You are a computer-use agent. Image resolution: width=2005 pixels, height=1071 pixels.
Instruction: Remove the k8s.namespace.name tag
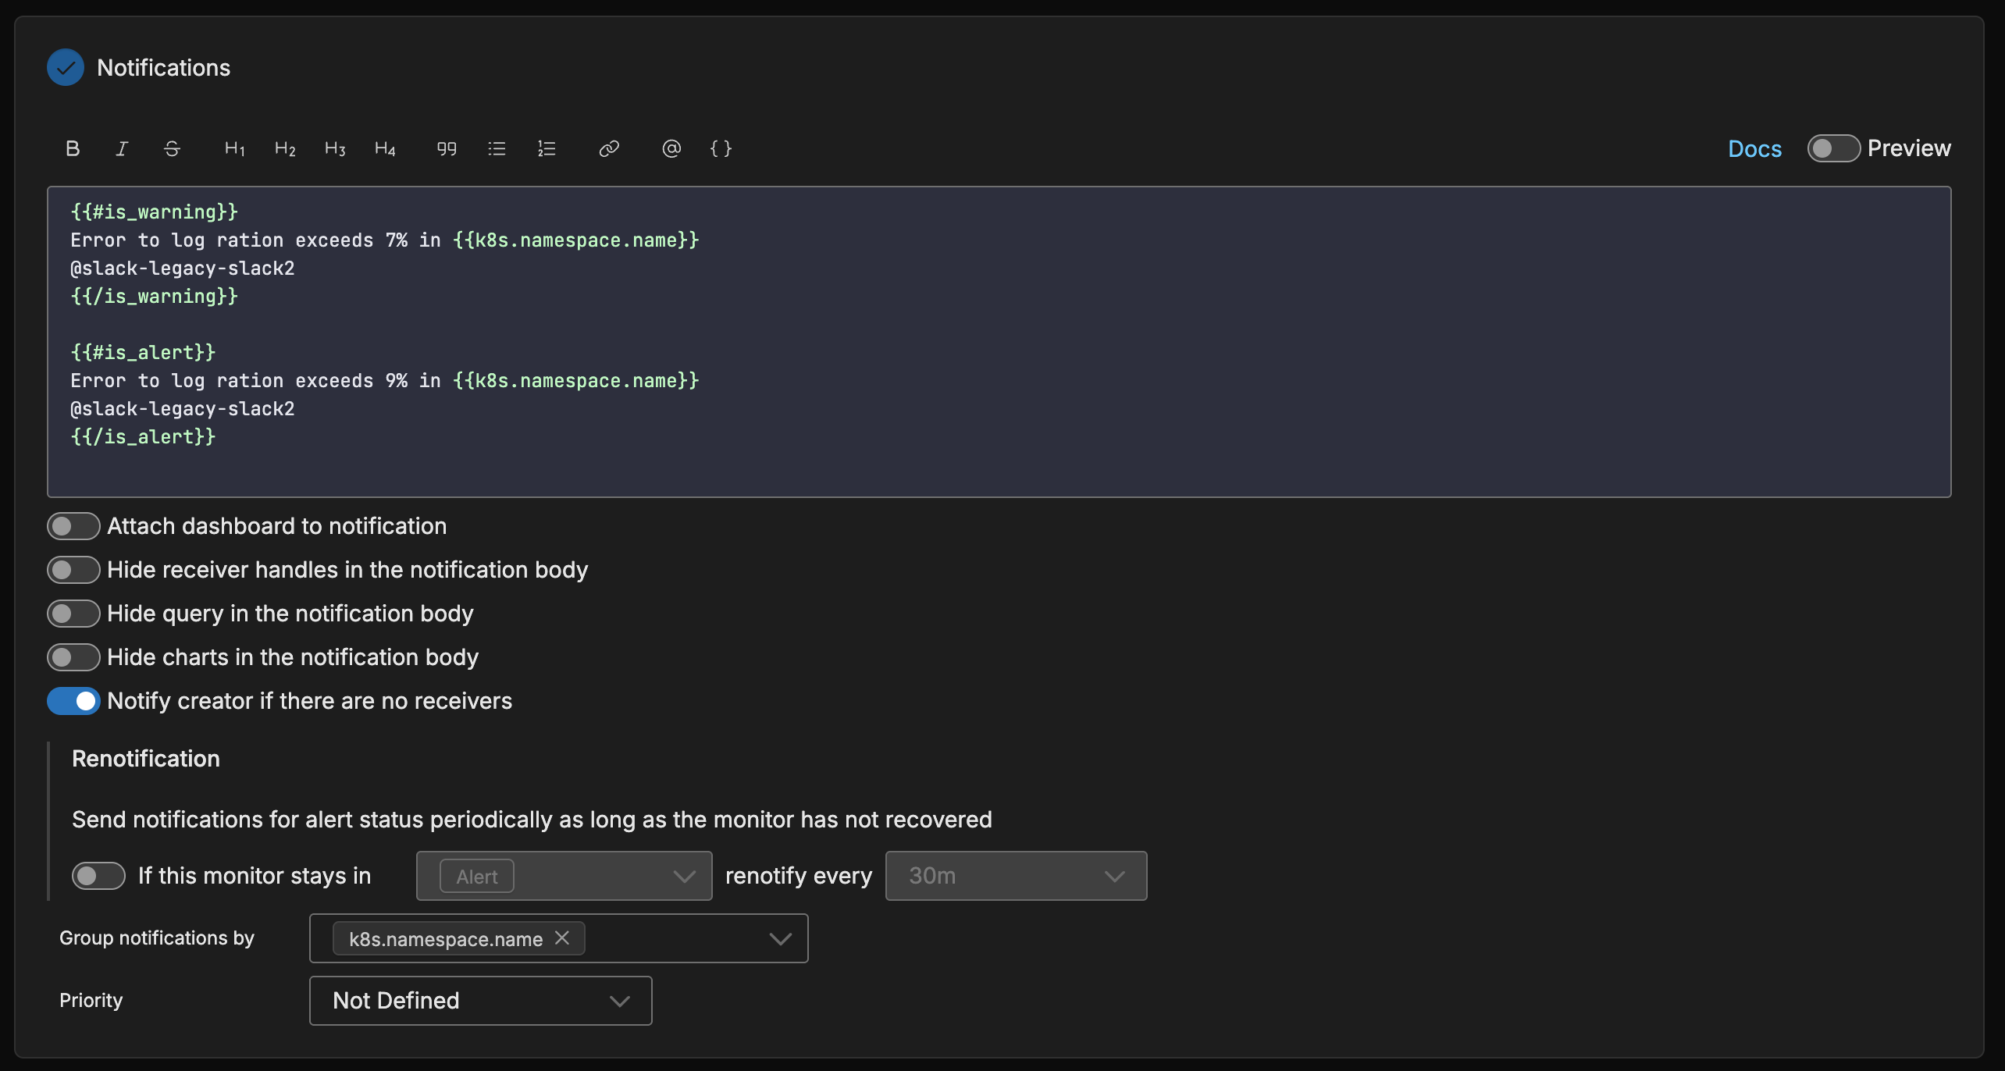(x=562, y=938)
